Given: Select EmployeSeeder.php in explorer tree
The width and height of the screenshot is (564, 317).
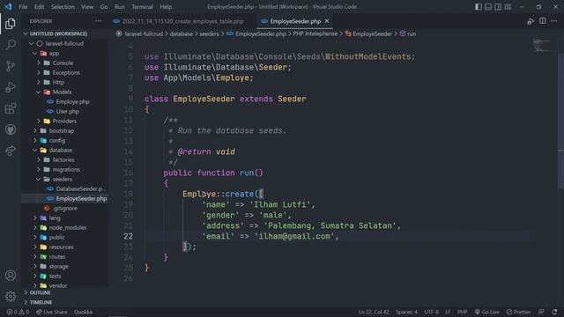Looking at the screenshot, I should [x=64, y=198].
